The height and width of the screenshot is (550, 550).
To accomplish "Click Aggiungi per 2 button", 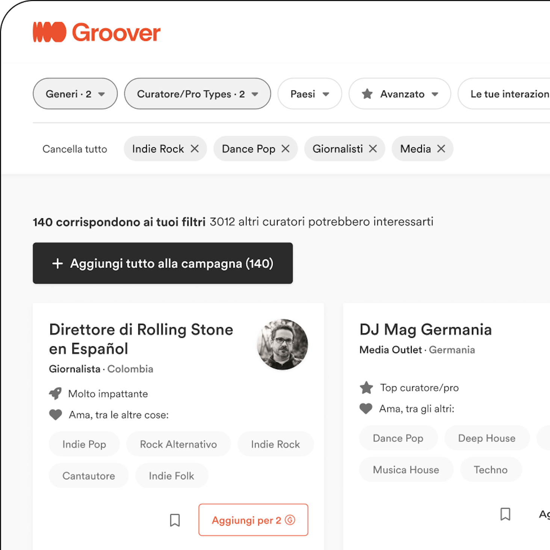I will point(253,520).
